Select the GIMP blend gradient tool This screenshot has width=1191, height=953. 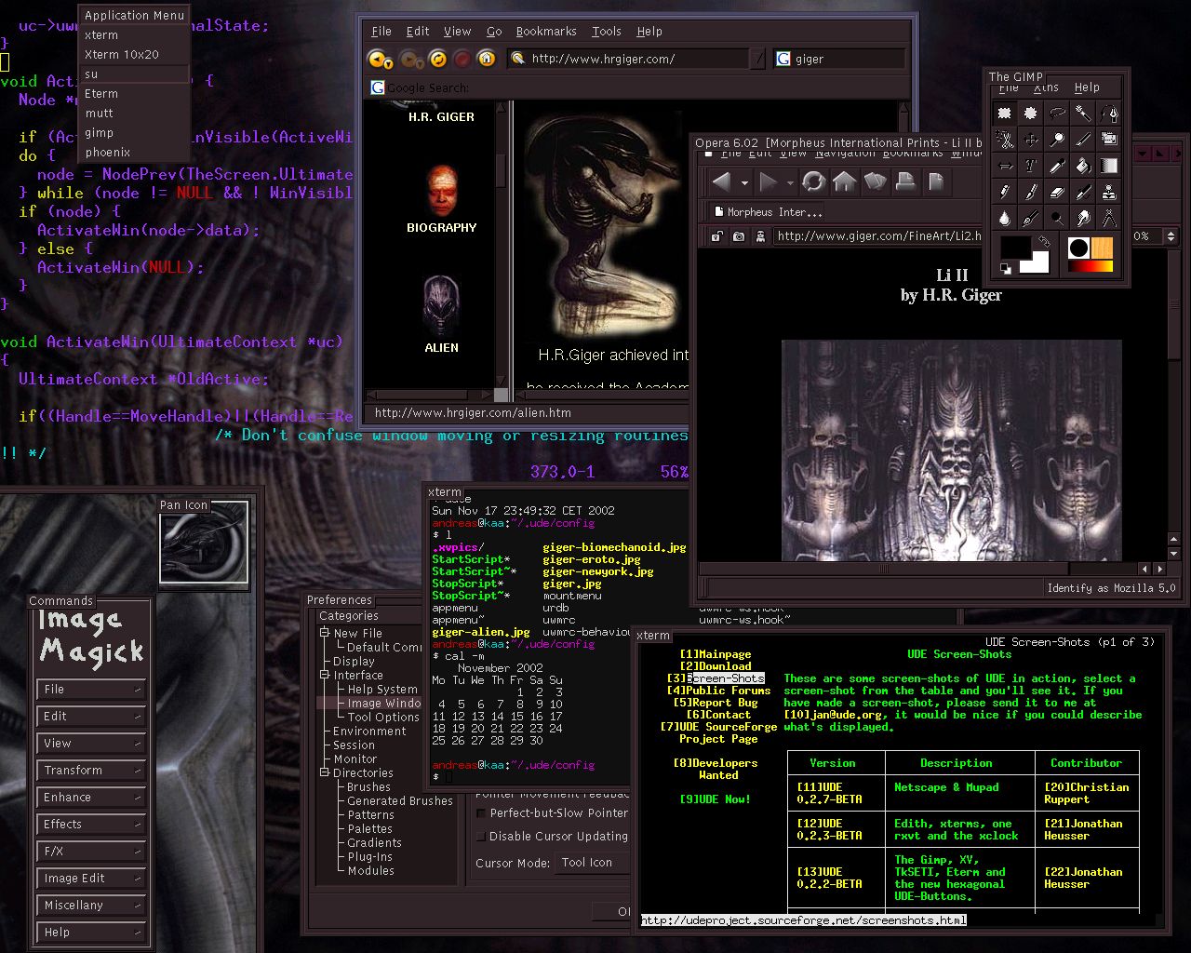point(1109,166)
